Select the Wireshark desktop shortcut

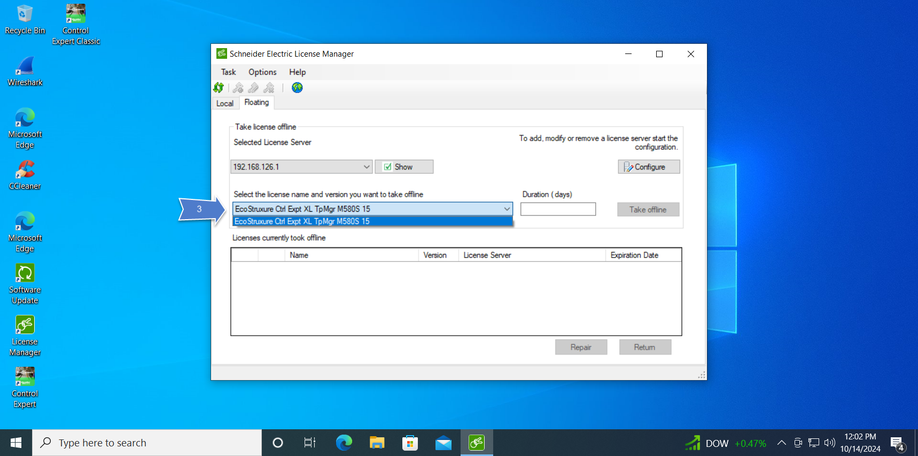pyautogui.click(x=25, y=71)
